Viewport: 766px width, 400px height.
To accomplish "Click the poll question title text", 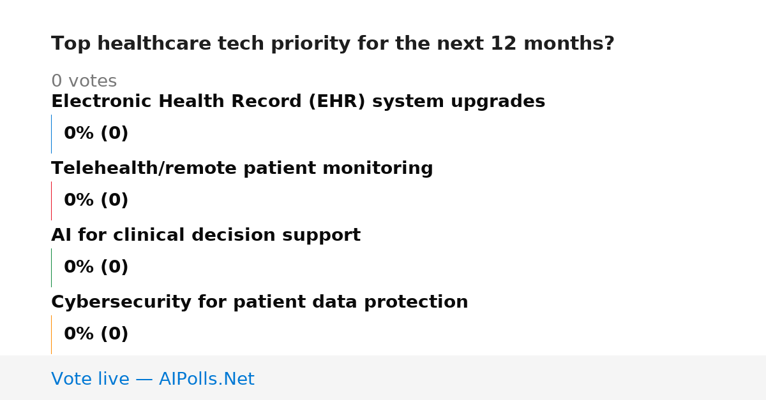I will [x=333, y=44].
